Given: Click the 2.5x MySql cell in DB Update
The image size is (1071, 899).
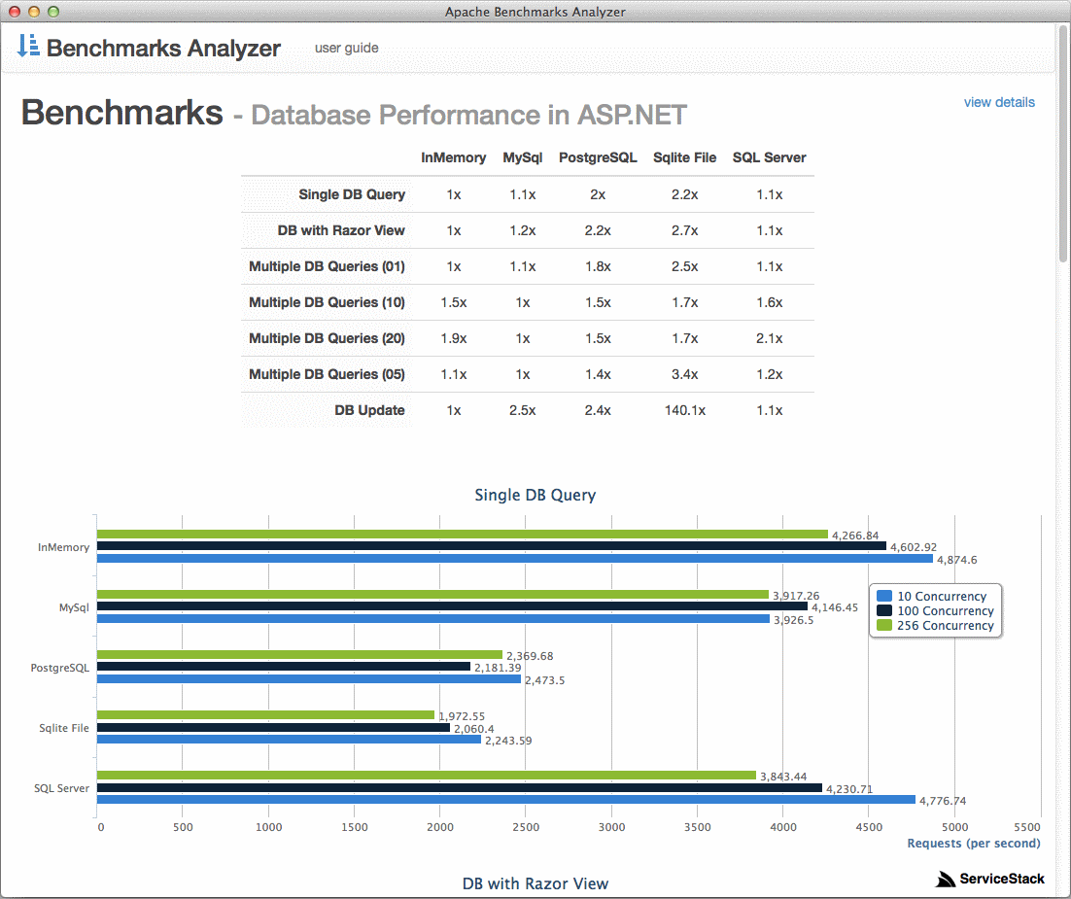Looking at the screenshot, I should [523, 410].
